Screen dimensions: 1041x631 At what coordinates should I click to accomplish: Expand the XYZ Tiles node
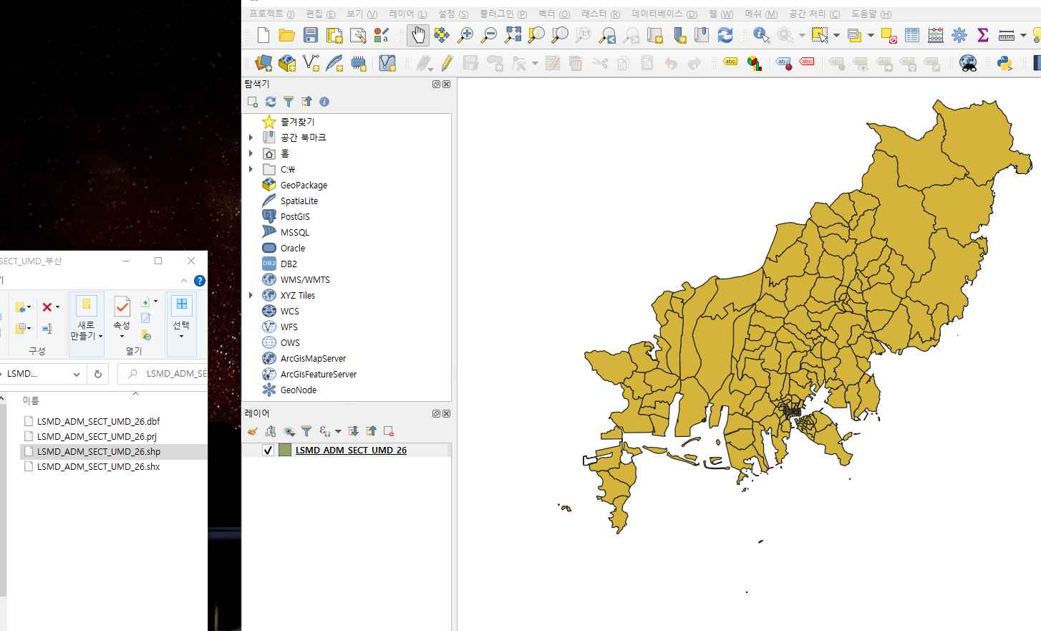[x=251, y=295]
